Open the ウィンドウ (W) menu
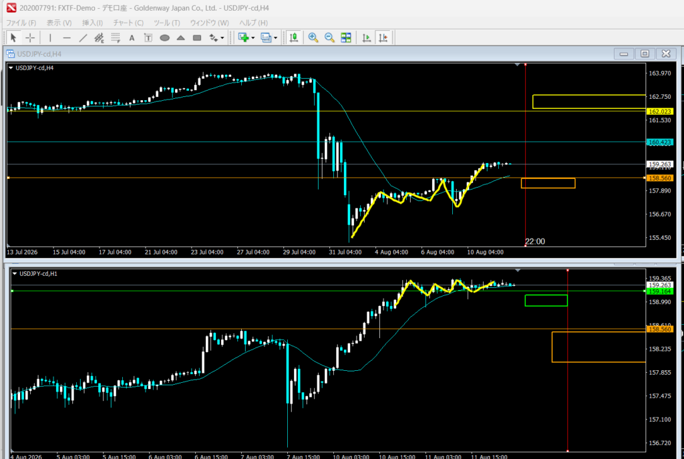The image size is (684, 459). (x=209, y=23)
